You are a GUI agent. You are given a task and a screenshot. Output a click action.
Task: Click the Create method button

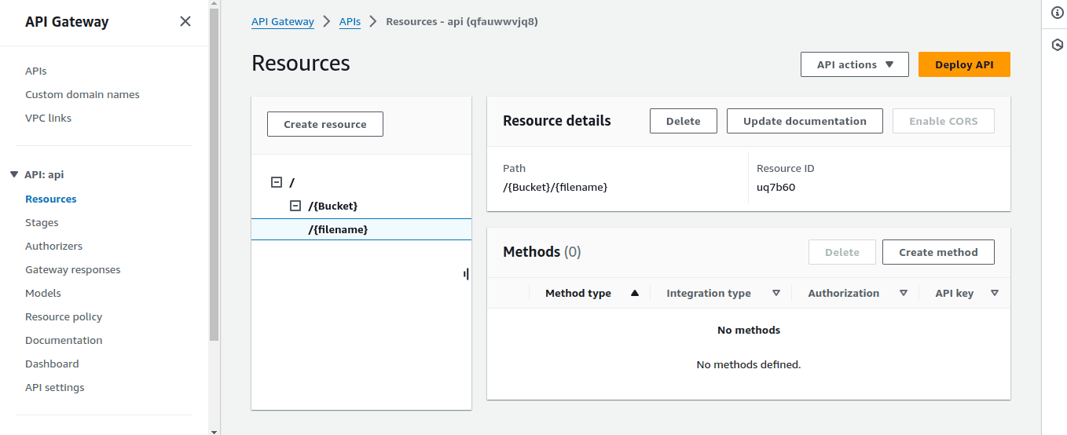point(937,252)
